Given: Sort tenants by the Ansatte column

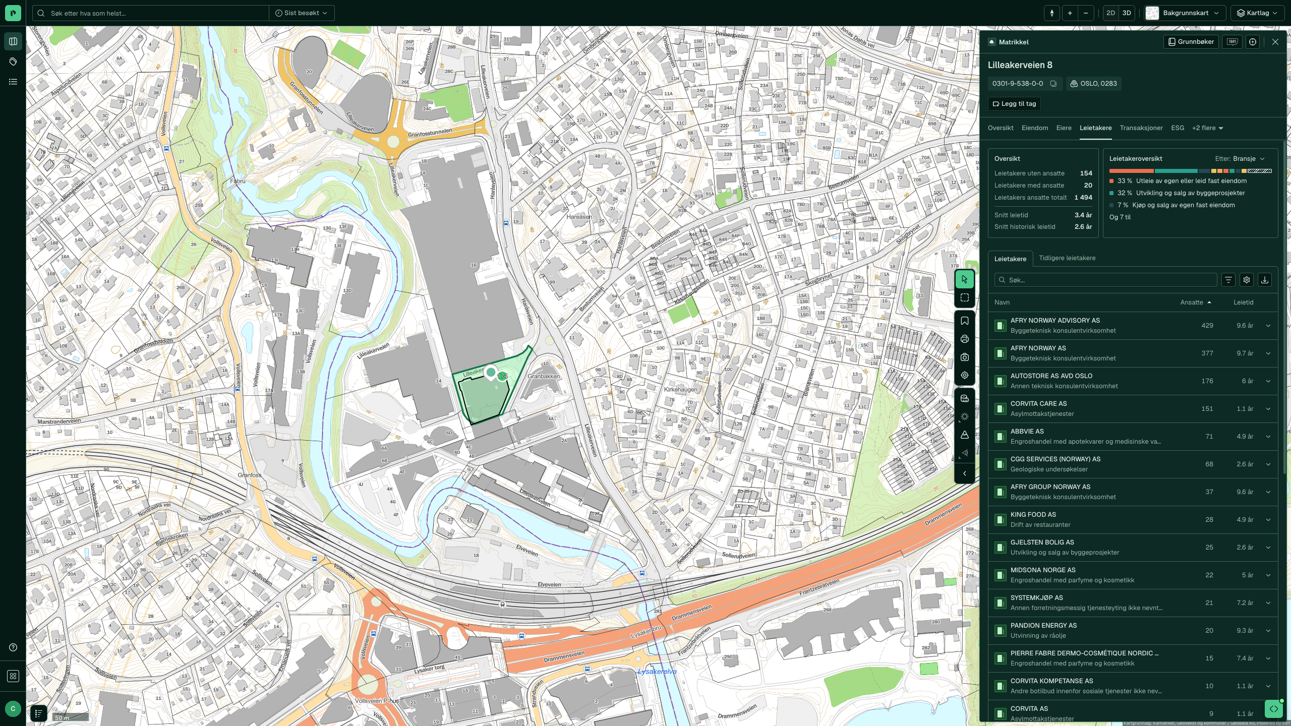Looking at the screenshot, I should pos(1195,302).
